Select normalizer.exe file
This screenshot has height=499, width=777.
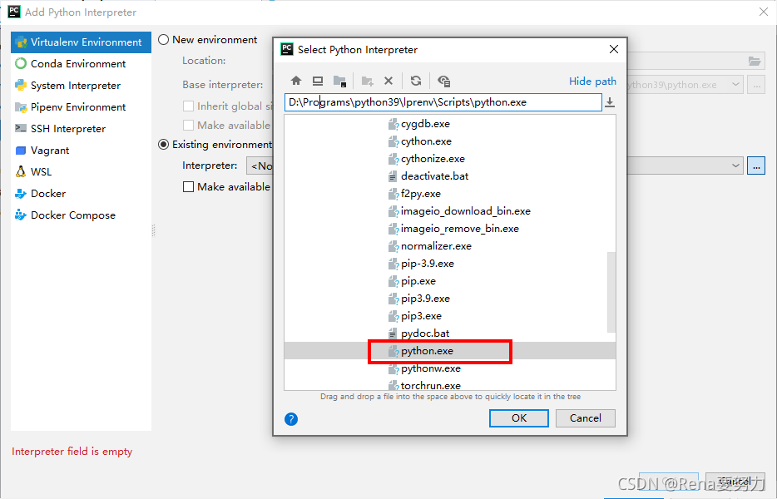(436, 246)
